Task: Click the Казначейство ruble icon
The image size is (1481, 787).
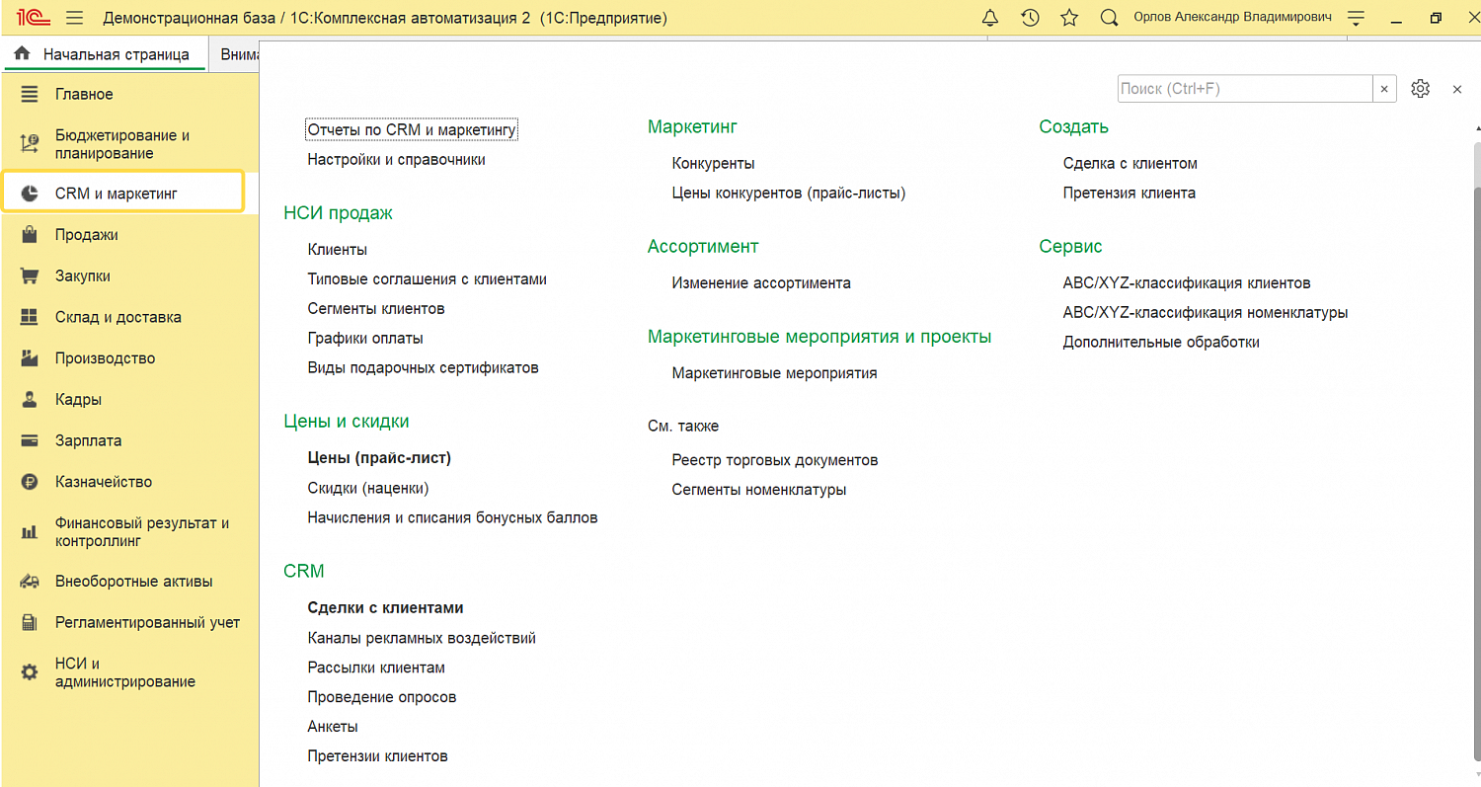Action: click(30, 483)
